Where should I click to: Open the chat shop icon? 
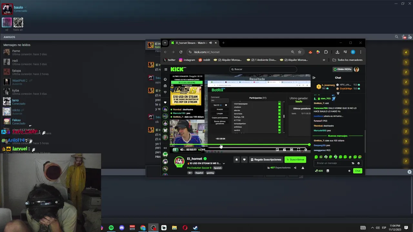tap(328, 171)
